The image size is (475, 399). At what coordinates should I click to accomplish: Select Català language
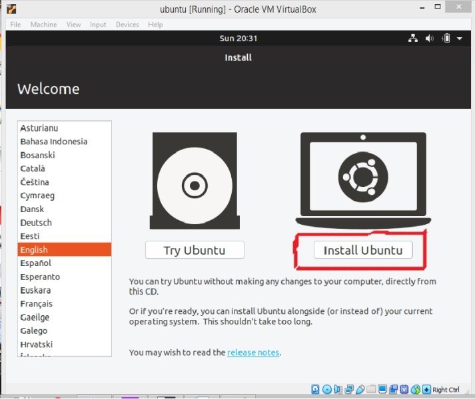coord(65,168)
